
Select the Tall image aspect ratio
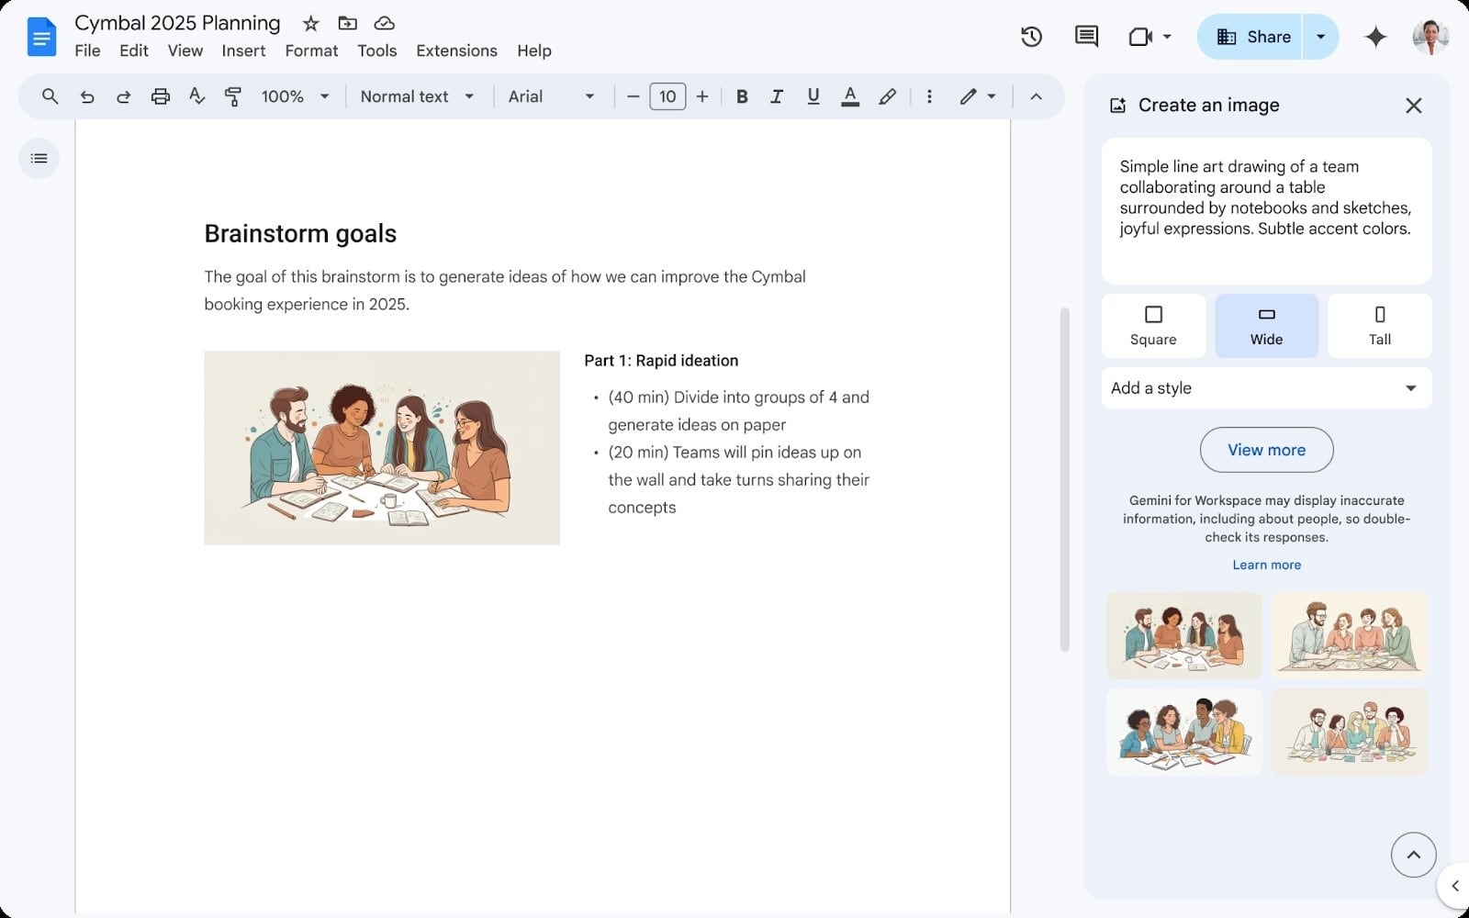click(1379, 325)
